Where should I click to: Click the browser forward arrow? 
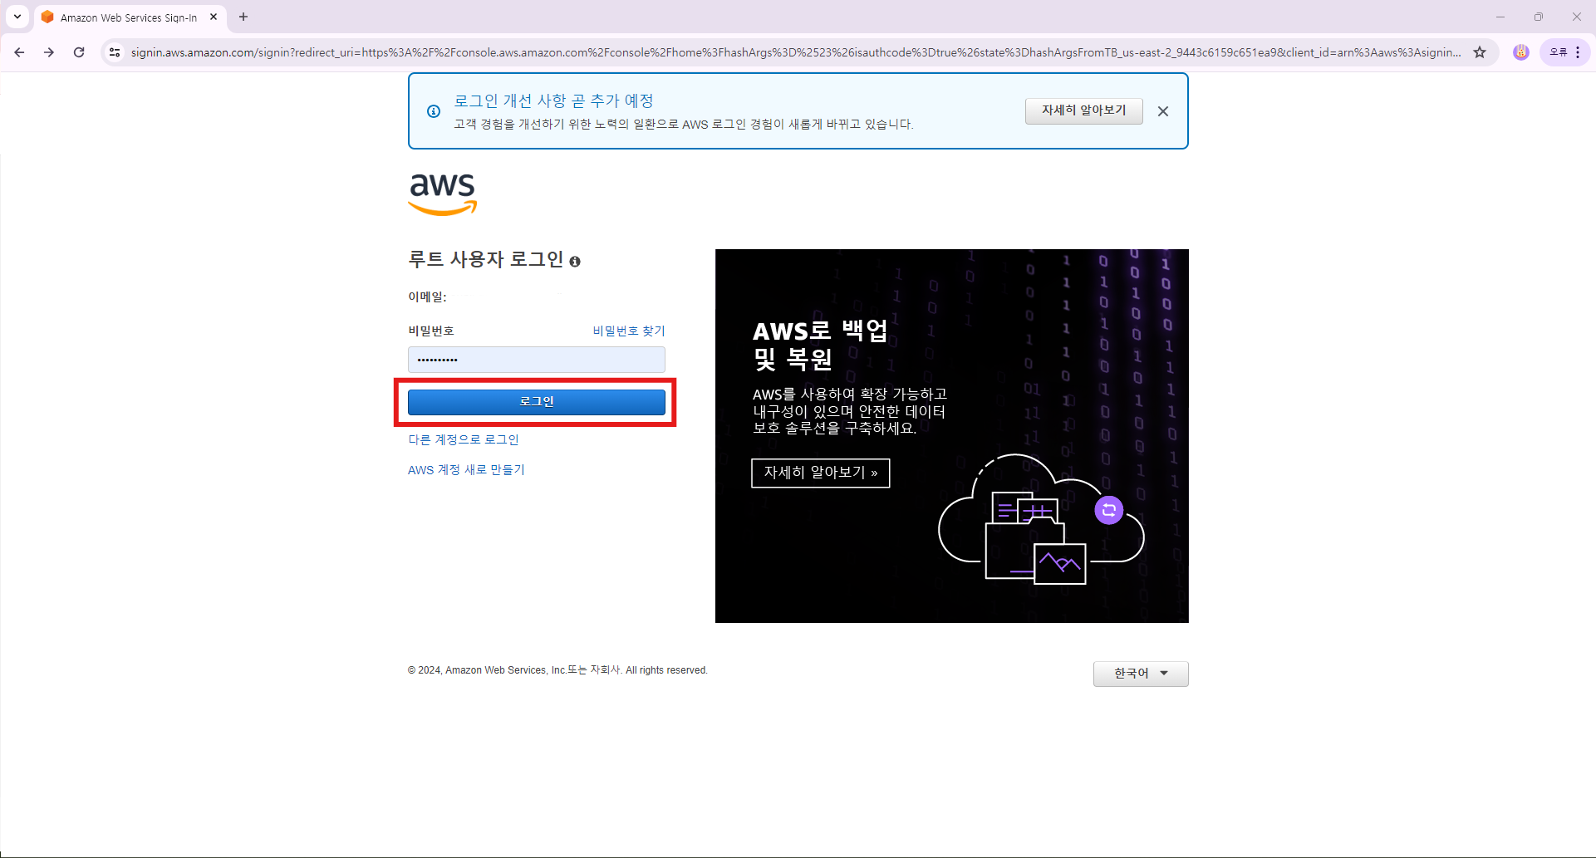tap(49, 52)
